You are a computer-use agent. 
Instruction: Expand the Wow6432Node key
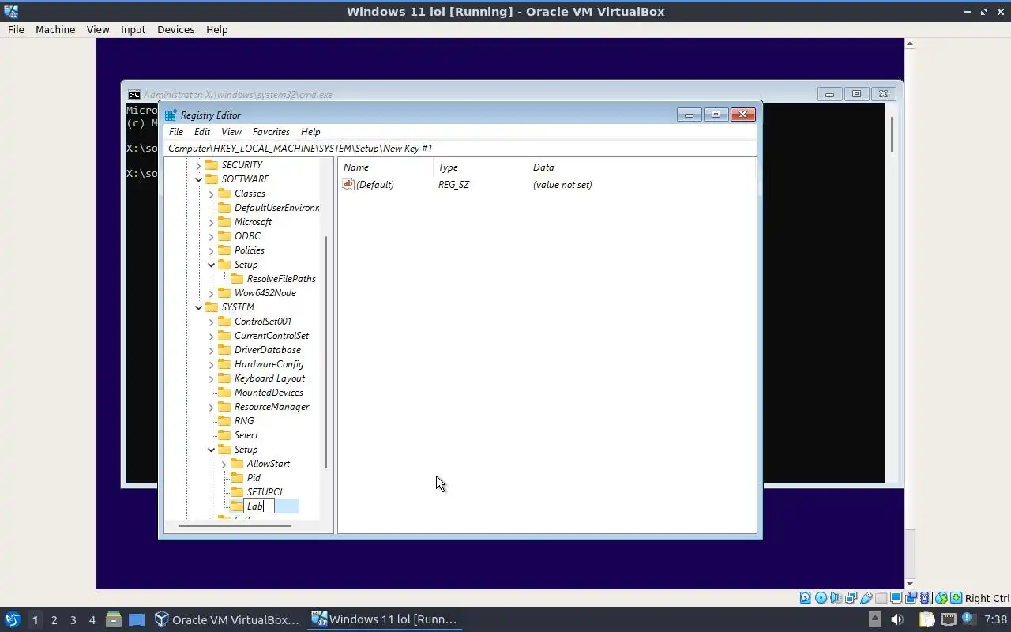click(211, 293)
